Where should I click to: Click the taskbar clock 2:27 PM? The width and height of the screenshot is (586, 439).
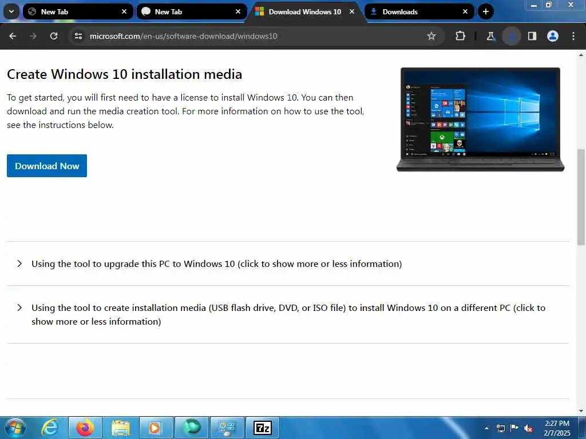(x=557, y=428)
